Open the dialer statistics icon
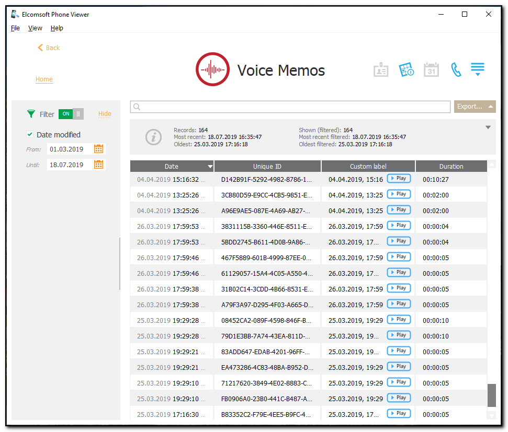Screen dimensions: 508x432 (x=406, y=69)
